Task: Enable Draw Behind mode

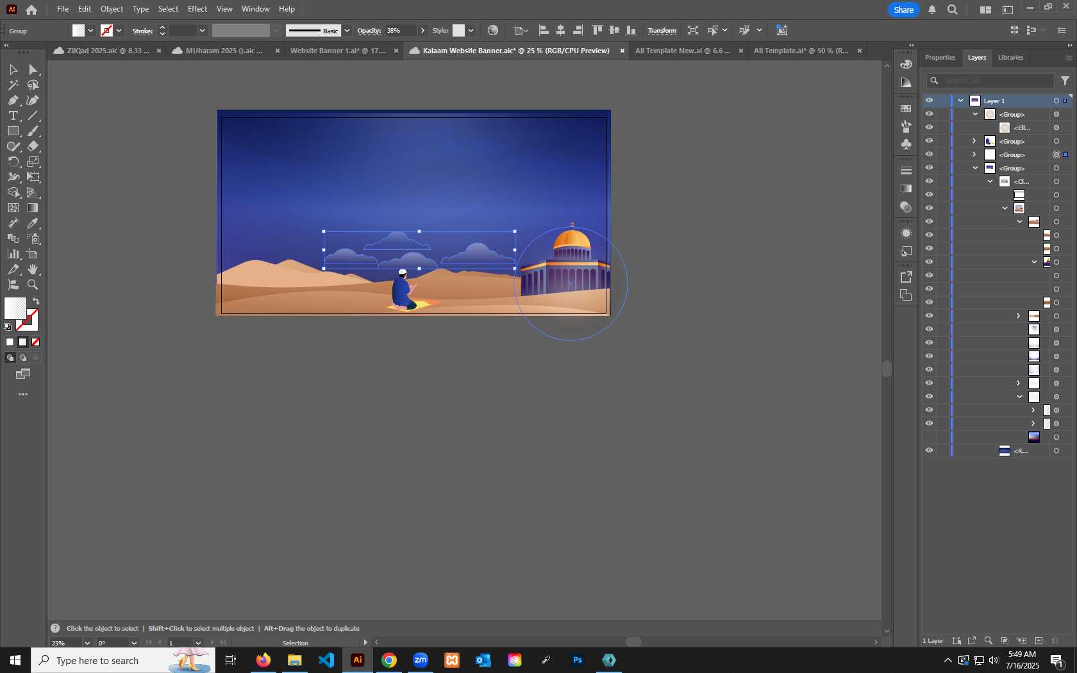Action: tap(23, 358)
